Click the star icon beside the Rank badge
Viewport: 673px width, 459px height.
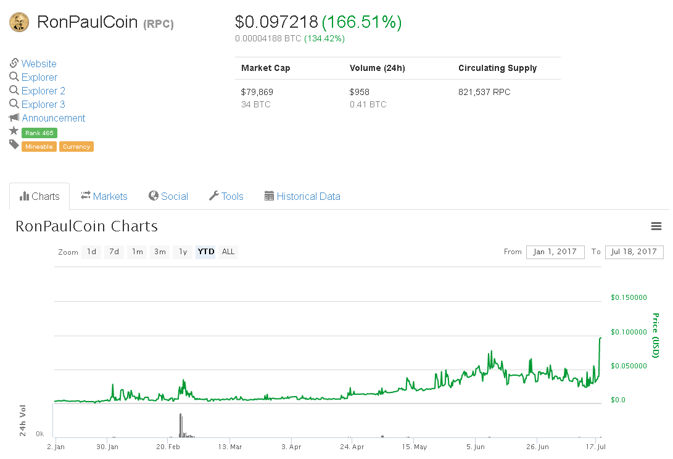[x=14, y=131]
